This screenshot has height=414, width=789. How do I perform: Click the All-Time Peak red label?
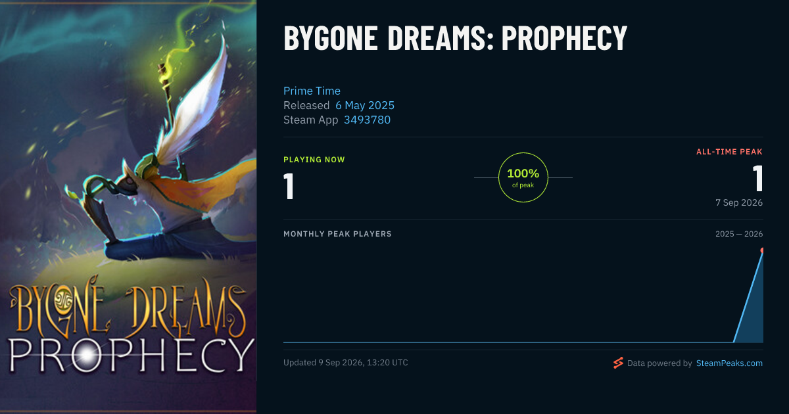click(729, 152)
